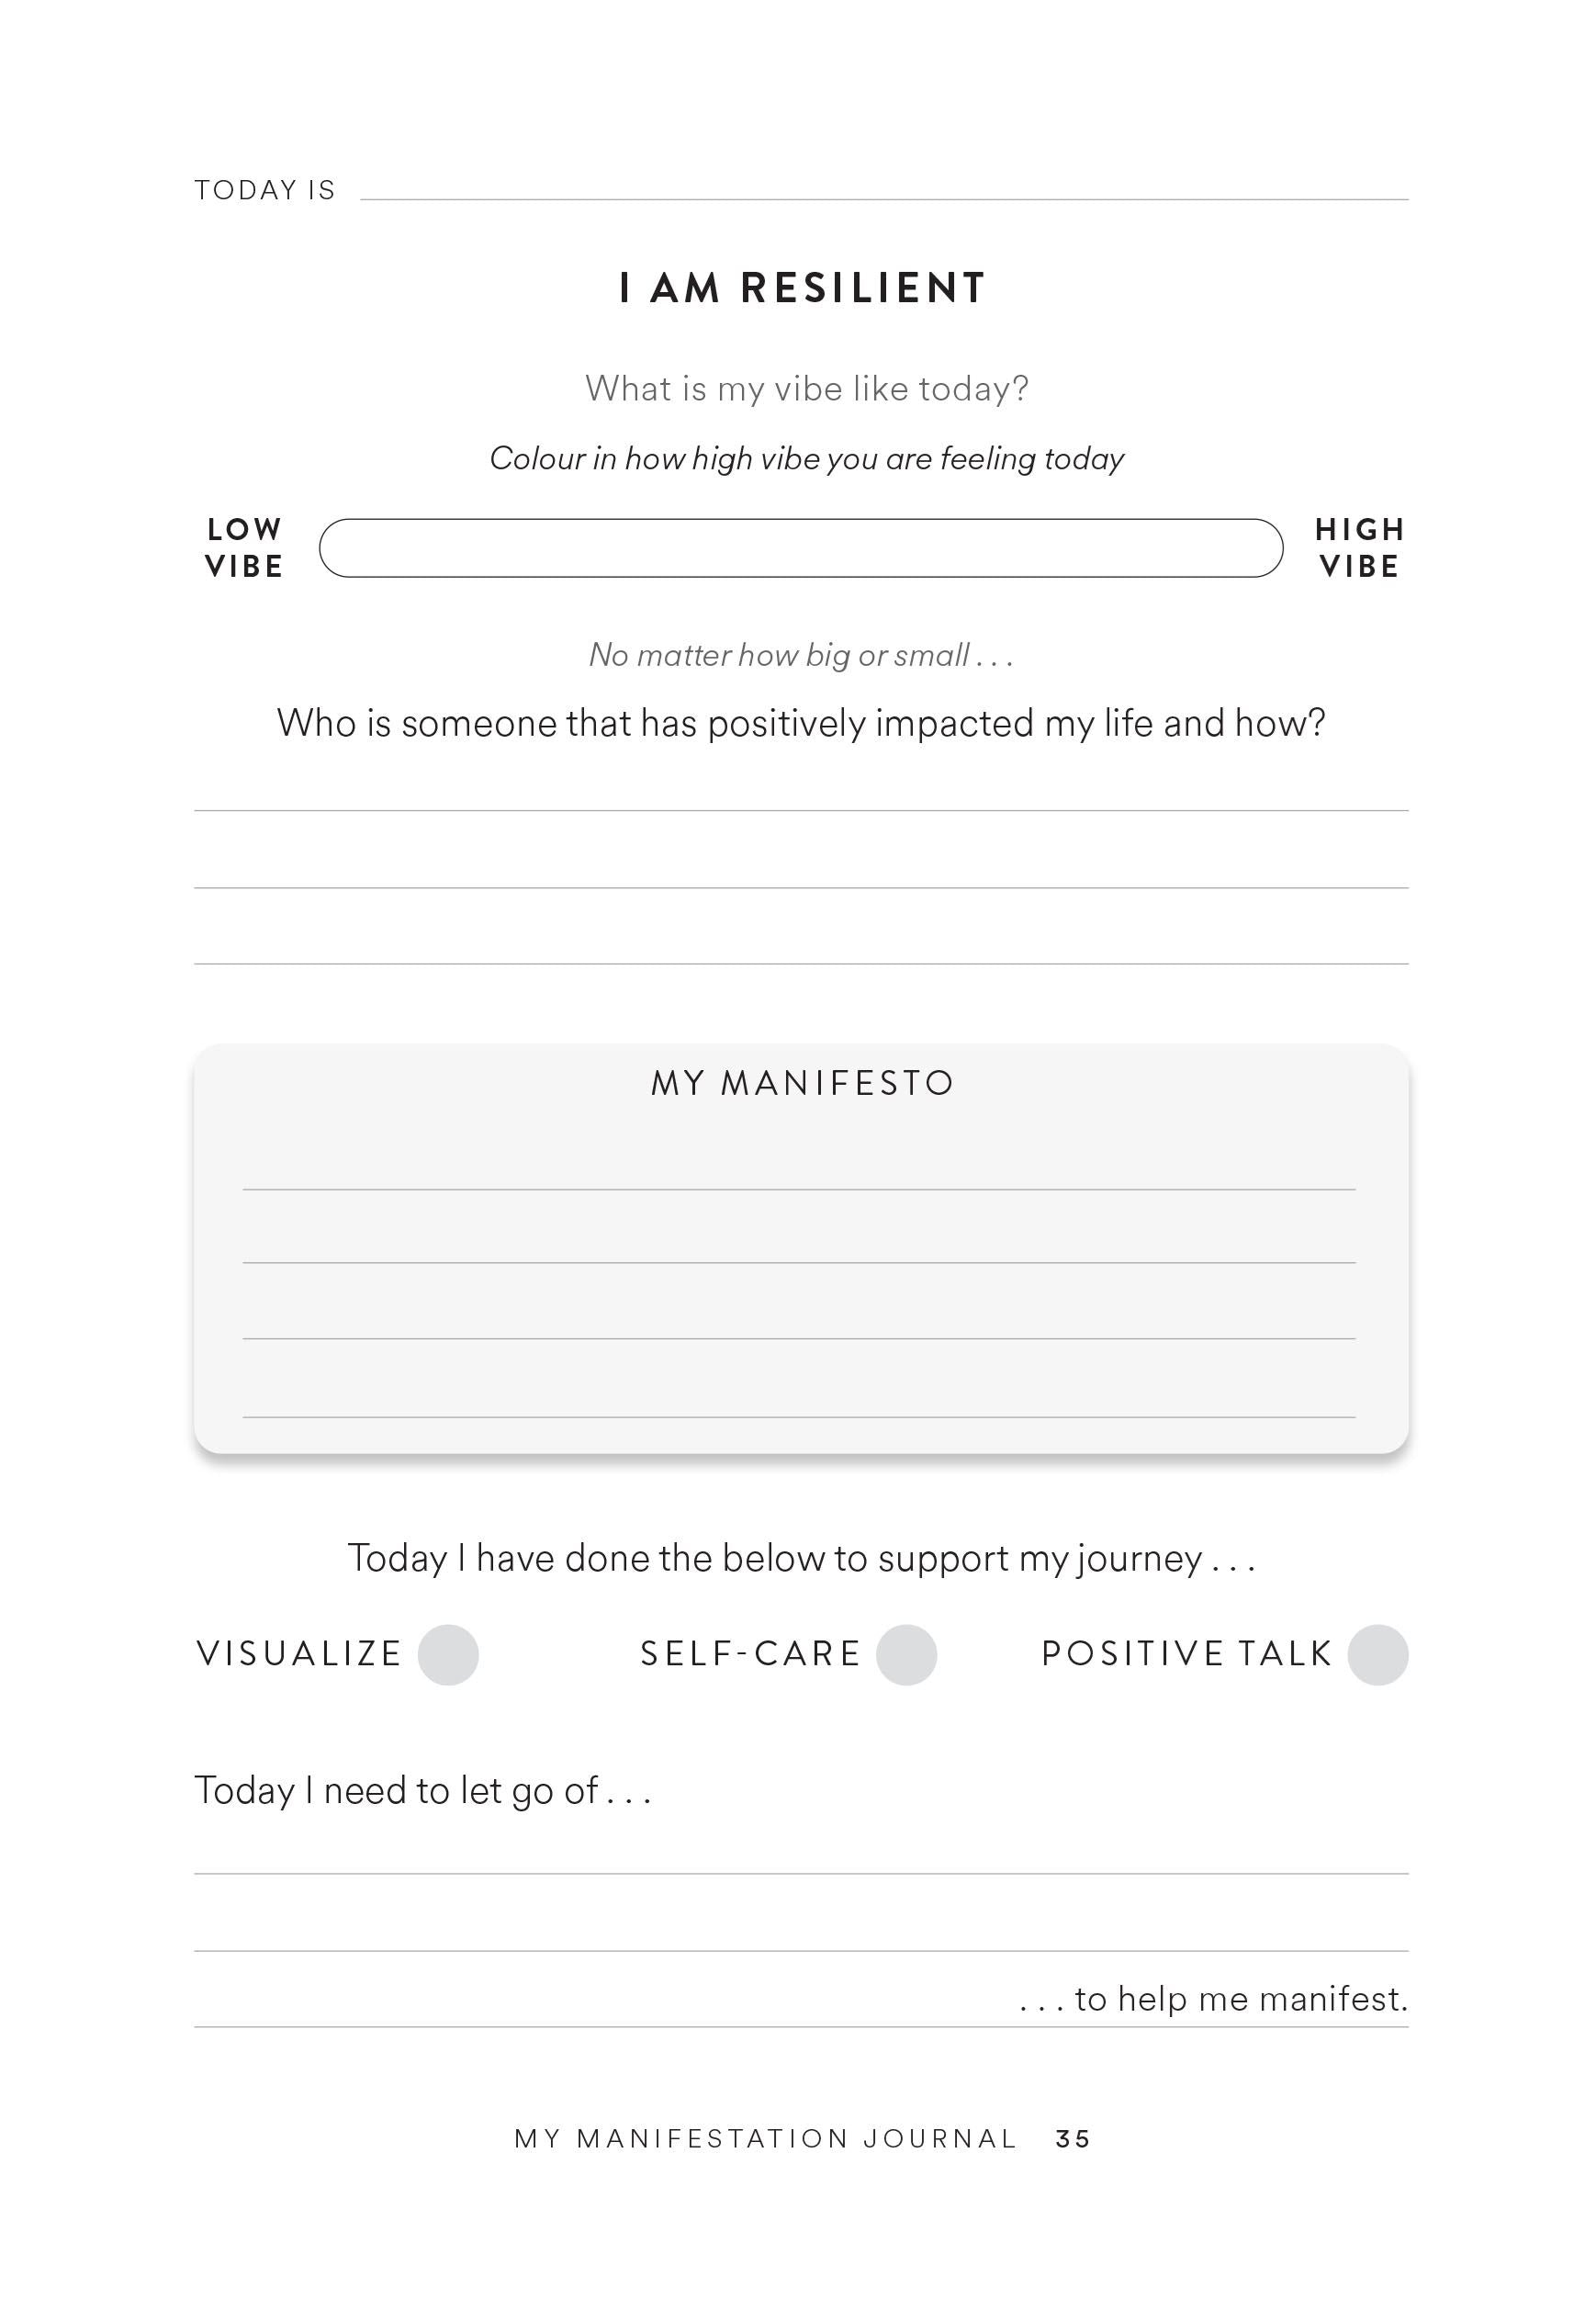Click the I AM RESILIENT heading
Screen dimensions: 1596x2311
tap(802, 288)
